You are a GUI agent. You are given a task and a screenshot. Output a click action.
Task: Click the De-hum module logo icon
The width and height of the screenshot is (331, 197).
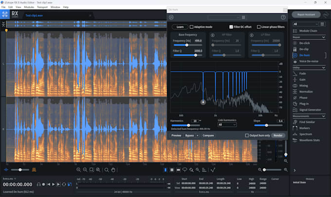[x=171, y=18]
